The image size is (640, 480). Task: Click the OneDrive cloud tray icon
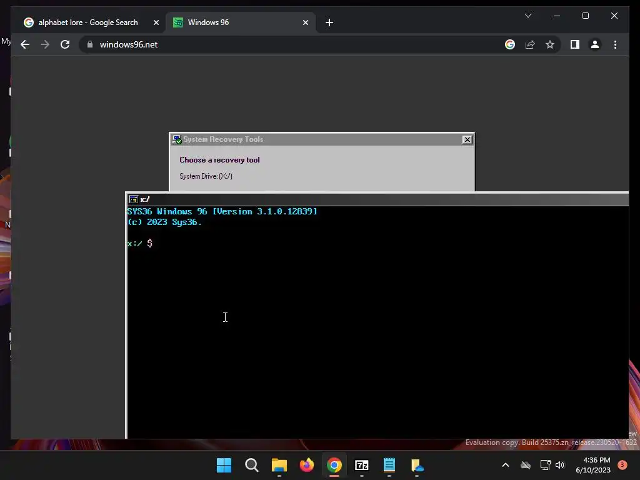(526, 465)
